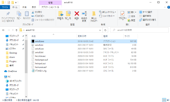Image resolution: width=170 pixels, height=102 pixels.
Task: Open down folder in navigation pane
Action: point(12,57)
